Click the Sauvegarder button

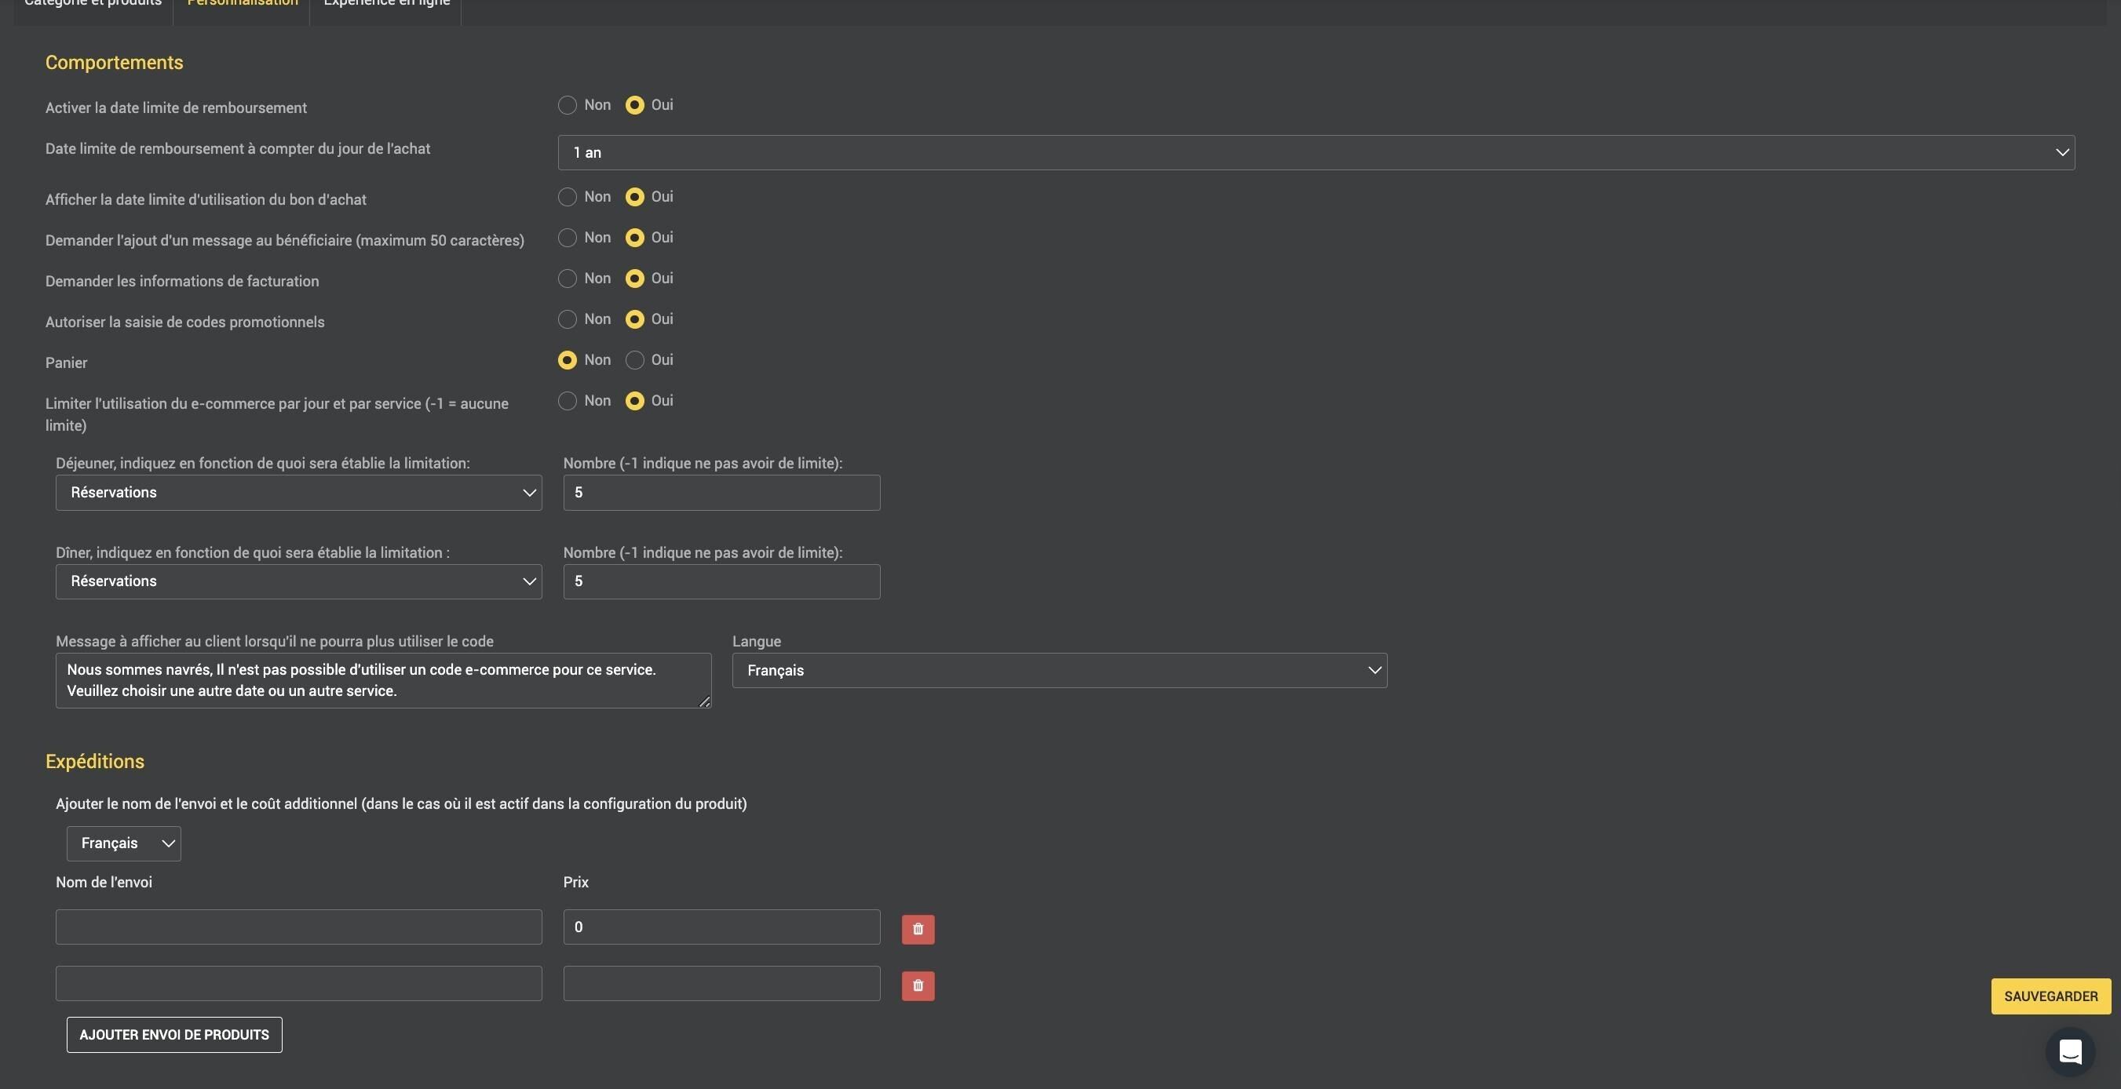click(2050, 996)
